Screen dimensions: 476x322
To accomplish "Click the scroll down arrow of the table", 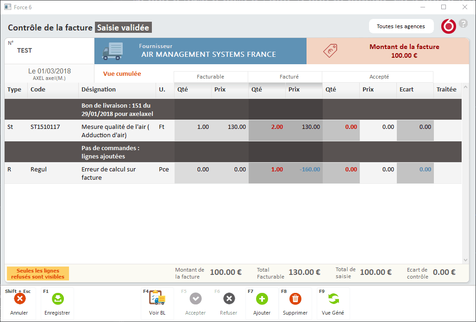I will pos(465,260).
